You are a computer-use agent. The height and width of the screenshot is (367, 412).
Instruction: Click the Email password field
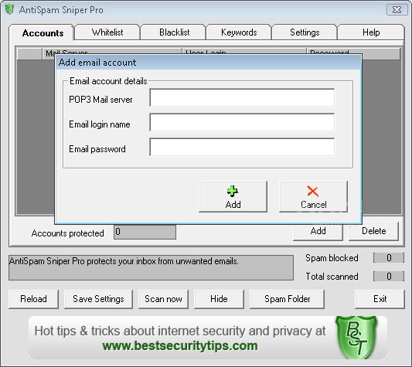[x=242, y=147]
